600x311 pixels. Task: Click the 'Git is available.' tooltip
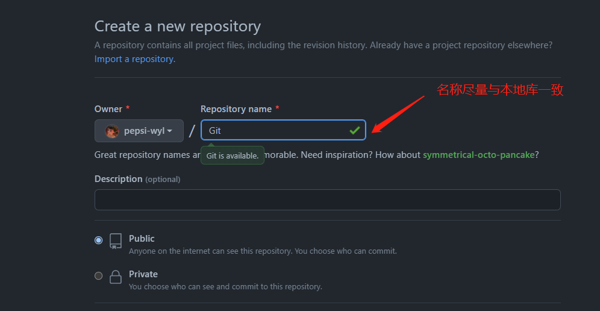tap(233, 155)
